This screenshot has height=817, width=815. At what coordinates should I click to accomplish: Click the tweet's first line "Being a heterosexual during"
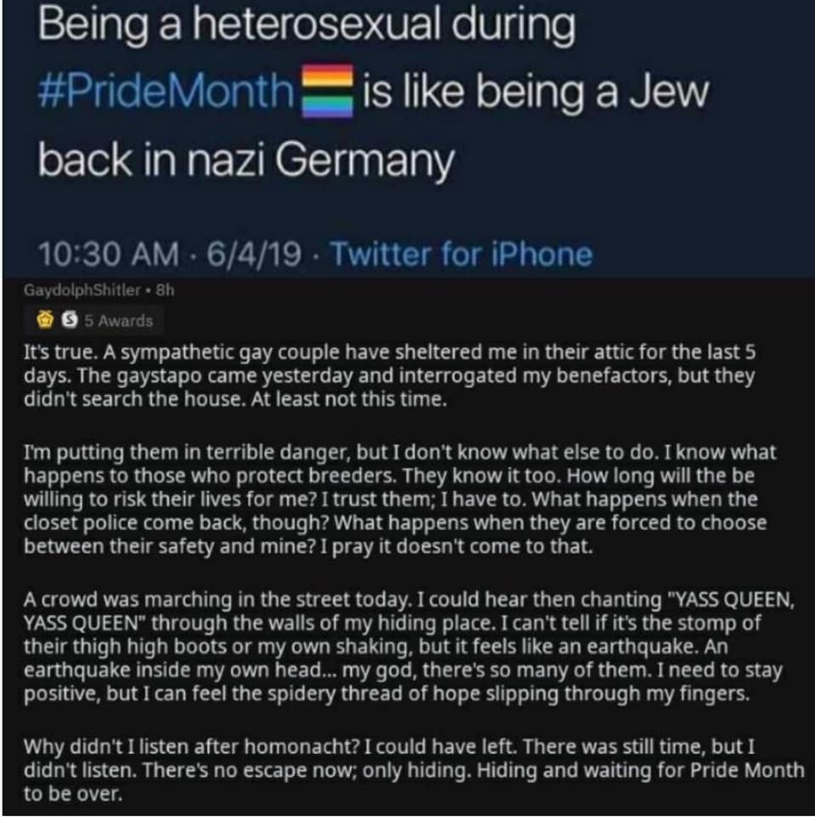pos(307,26)
